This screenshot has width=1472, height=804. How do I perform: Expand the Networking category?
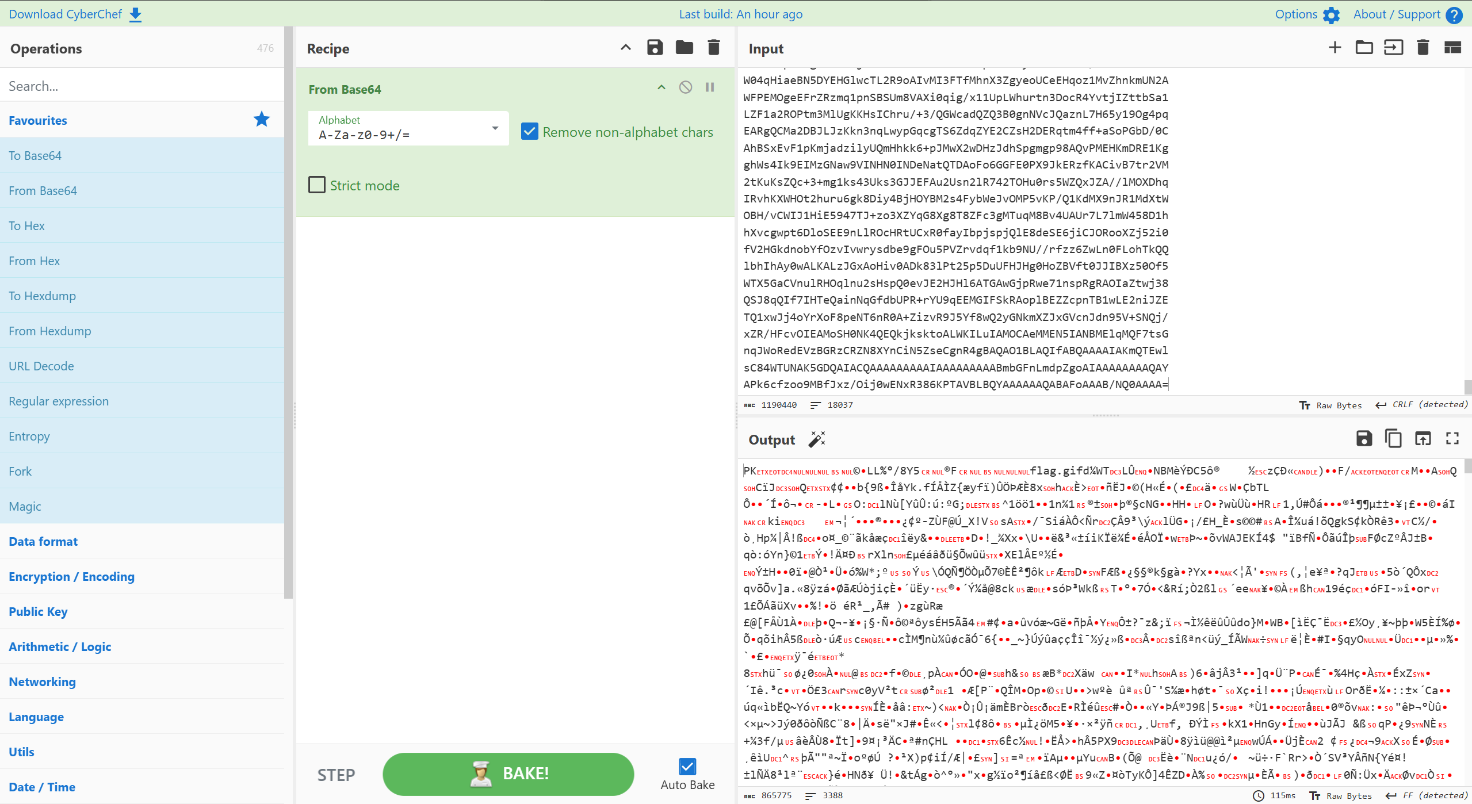point(142,682)
